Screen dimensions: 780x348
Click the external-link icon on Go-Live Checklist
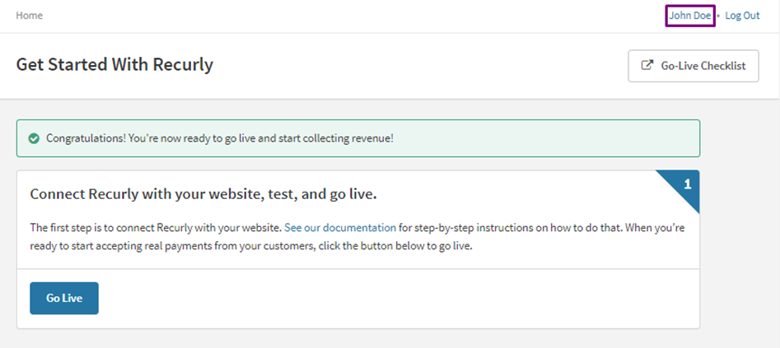(x=647, y=65)
